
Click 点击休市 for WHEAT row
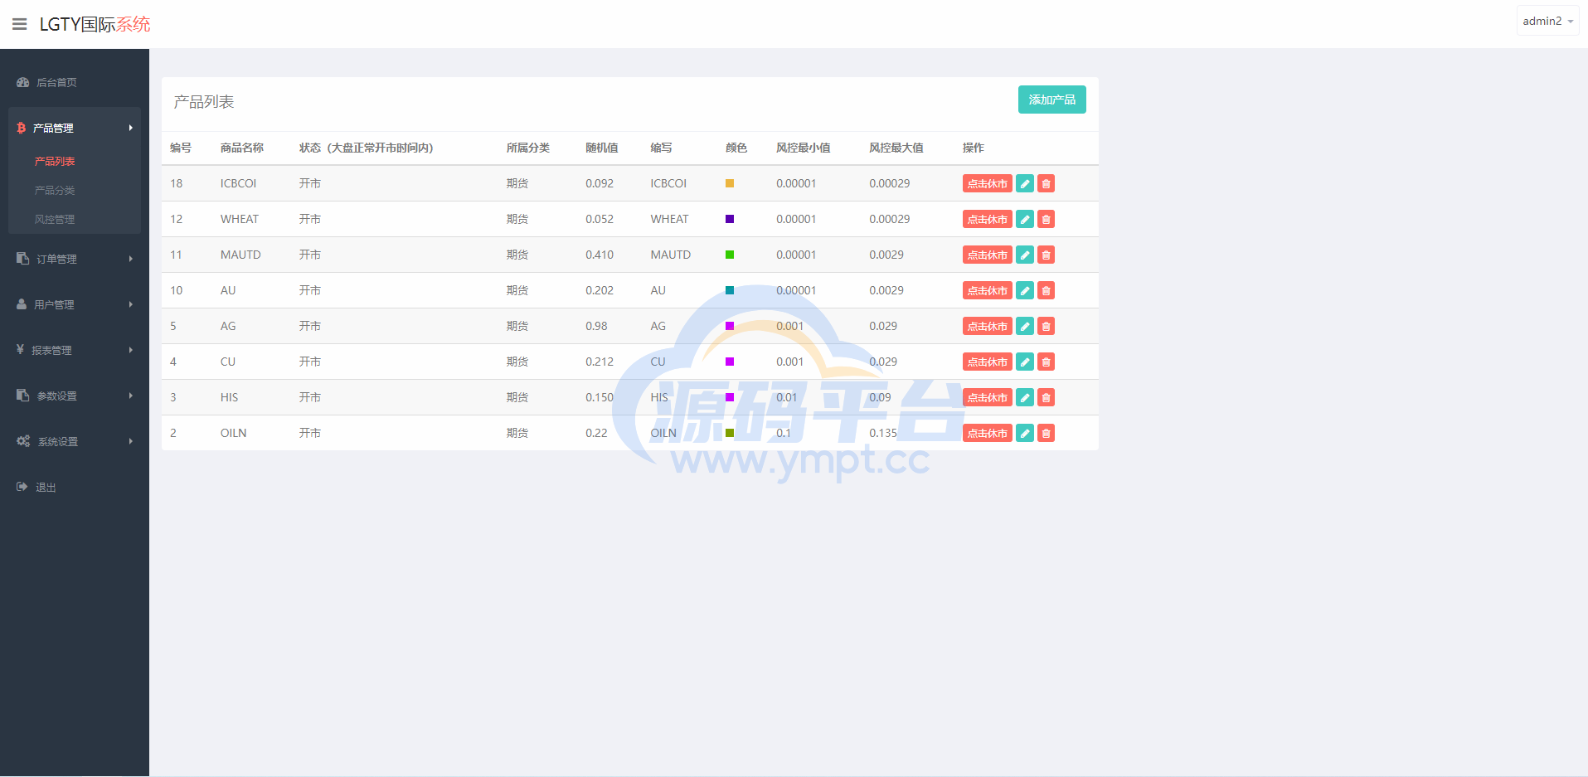coord(987,219)
